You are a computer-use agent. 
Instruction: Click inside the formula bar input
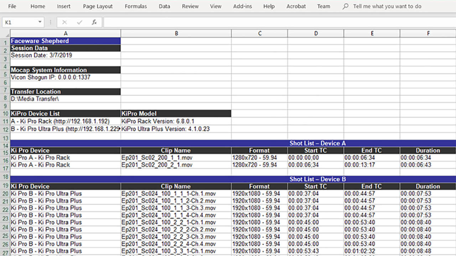(x=278, y=22)
